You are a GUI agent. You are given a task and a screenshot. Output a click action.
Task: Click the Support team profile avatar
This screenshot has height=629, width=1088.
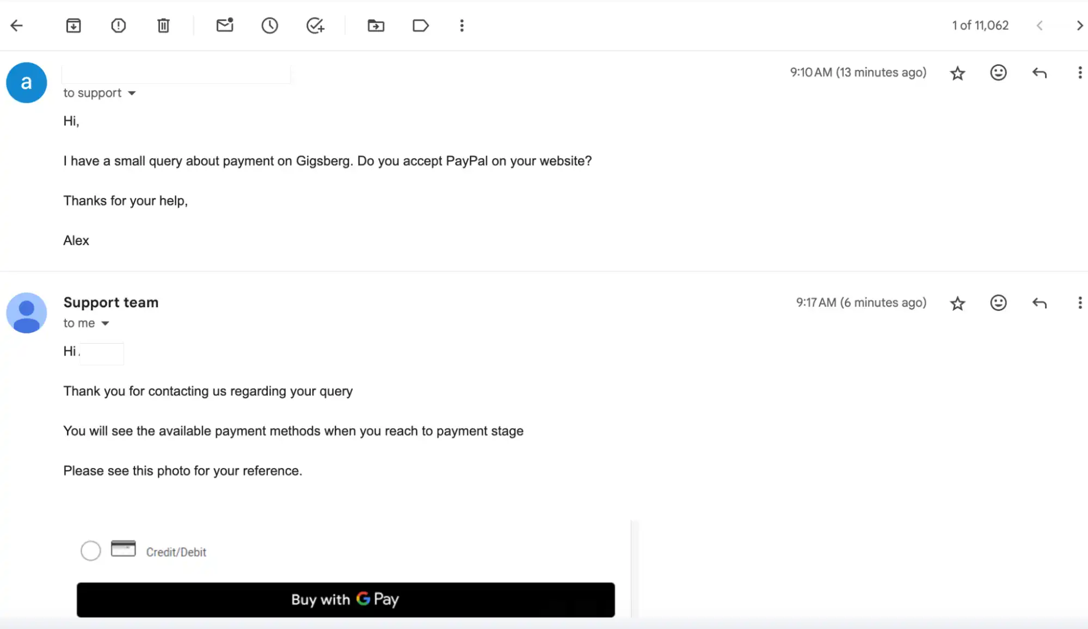tap(27, 313)
